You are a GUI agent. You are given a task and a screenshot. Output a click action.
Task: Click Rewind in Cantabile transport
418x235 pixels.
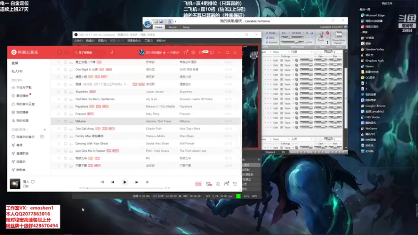coord(272,42)
